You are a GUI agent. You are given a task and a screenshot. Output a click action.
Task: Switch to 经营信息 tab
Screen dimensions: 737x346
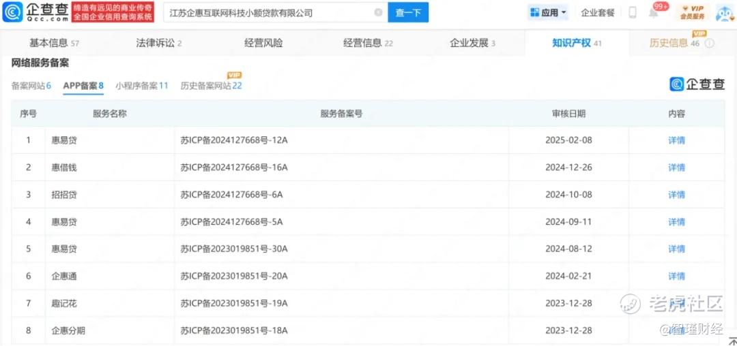pos(368,43)
